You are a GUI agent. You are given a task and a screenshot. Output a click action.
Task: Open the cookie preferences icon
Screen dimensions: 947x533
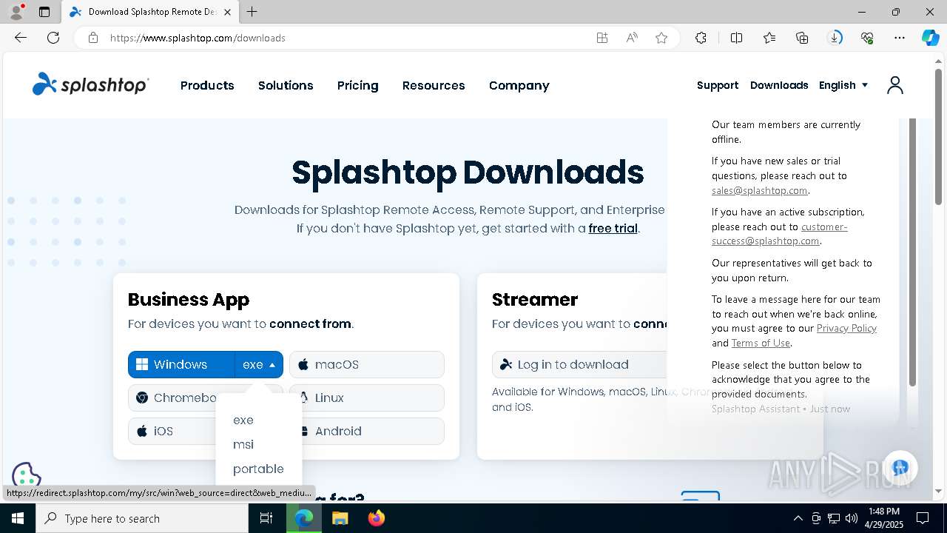(26, 476)
